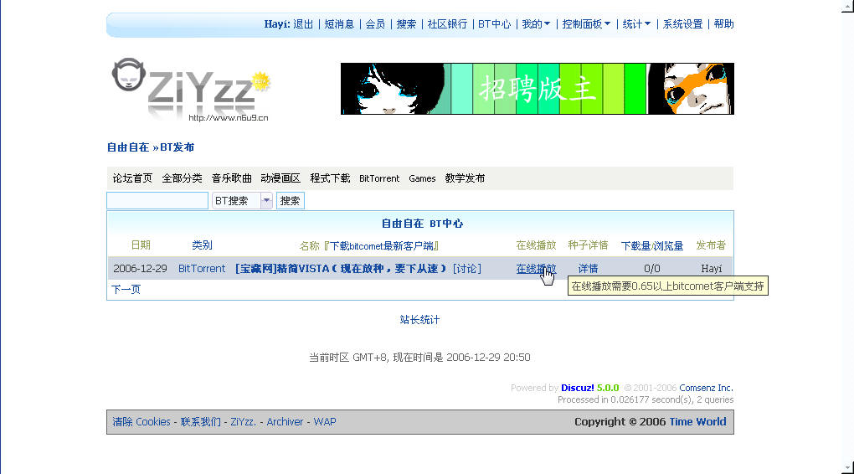The image size is (854, 474).
Task: Open the top 搜索 navigation link
Action: [406, 24]
